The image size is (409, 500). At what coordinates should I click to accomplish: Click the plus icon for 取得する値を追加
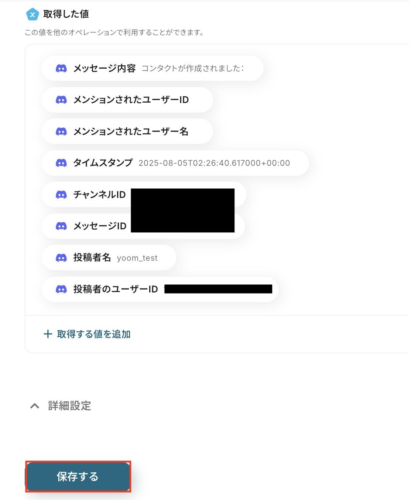point(48,334)
